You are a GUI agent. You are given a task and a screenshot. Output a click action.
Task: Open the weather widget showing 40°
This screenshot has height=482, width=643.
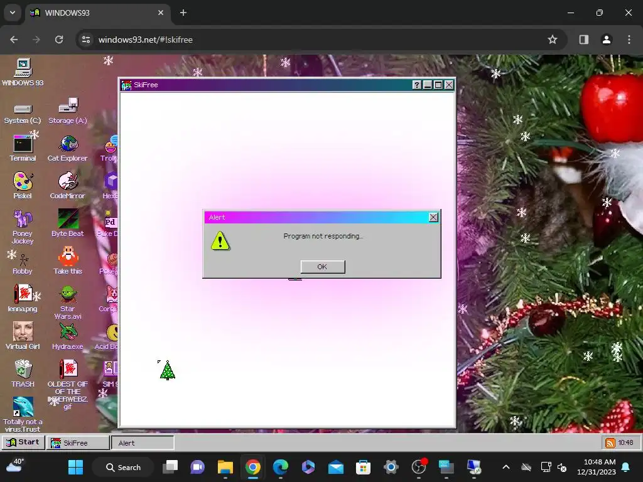tap(16, 466)
